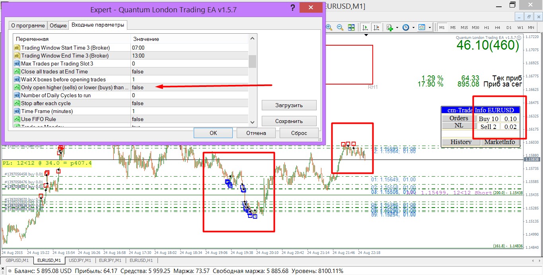Switch chart to H1 timeframe
Screen dimensions: 543x275
[x=487, y=27]
